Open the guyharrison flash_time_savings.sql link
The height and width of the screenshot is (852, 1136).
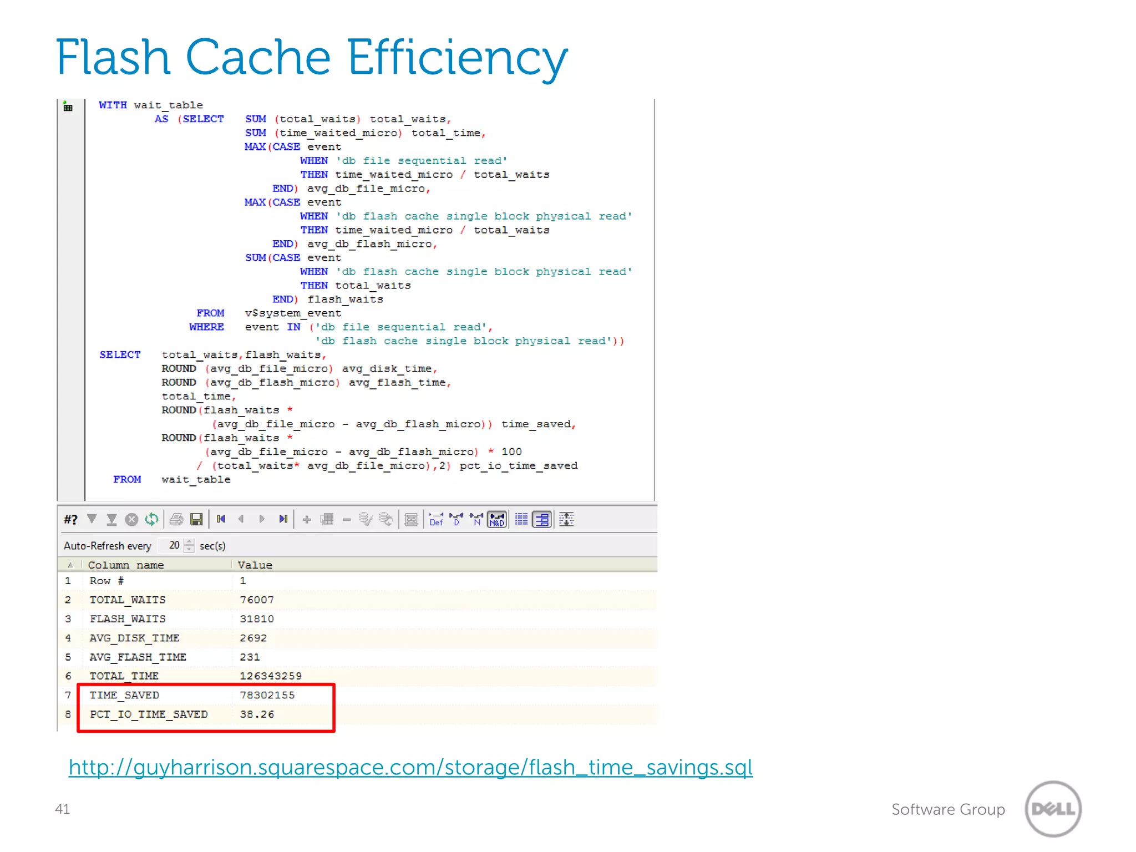click(x=410, y=768)
